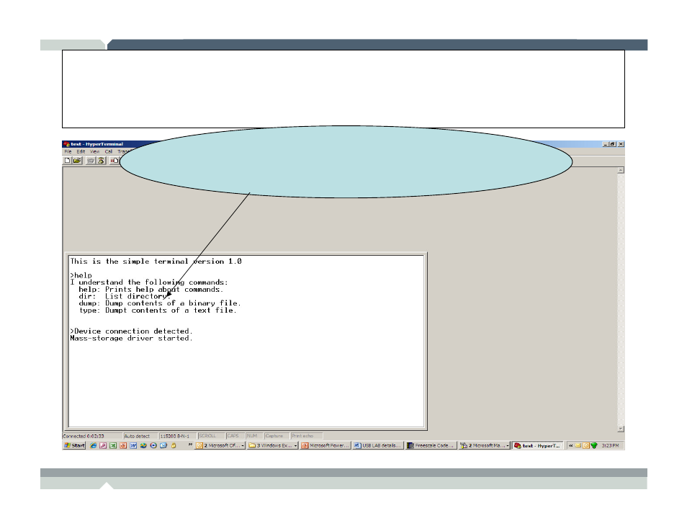Viewport: 687px width, 531px height.
Task: Launch Word from Quick Launch bar
Action: click(133, 446)
